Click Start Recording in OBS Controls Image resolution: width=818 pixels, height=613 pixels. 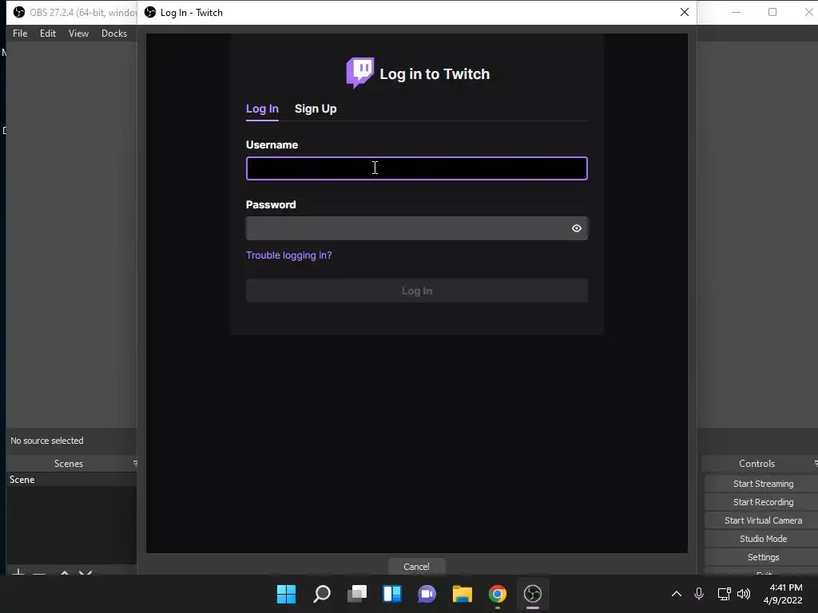(x=763, y=502)
